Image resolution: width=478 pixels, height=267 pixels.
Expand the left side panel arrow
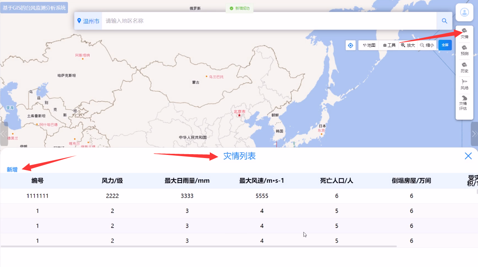[x=4, y=134]
